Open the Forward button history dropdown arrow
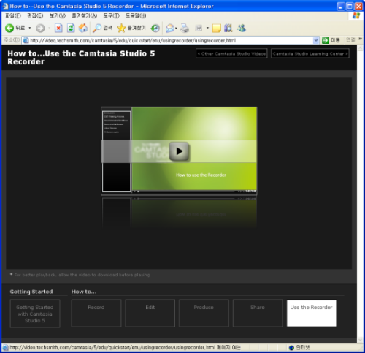365x353 pixels. (x=49, y=28)
